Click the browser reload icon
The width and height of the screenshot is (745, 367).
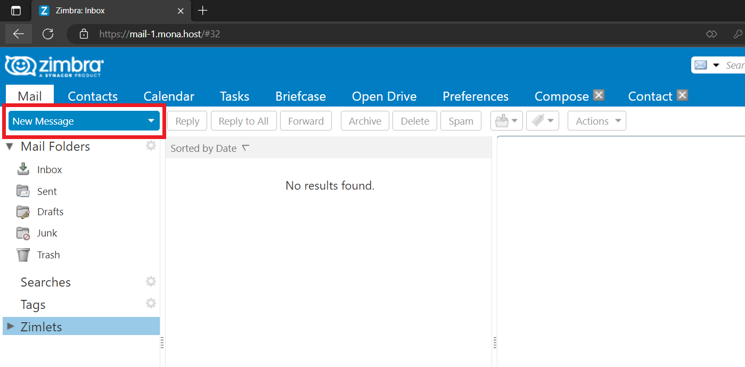pyautogui.click(x=48, y=34)
